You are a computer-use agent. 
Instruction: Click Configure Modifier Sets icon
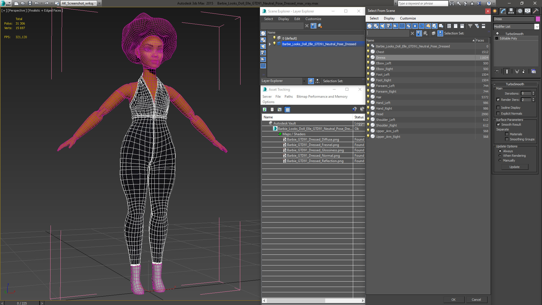click(x=534, y=71)
